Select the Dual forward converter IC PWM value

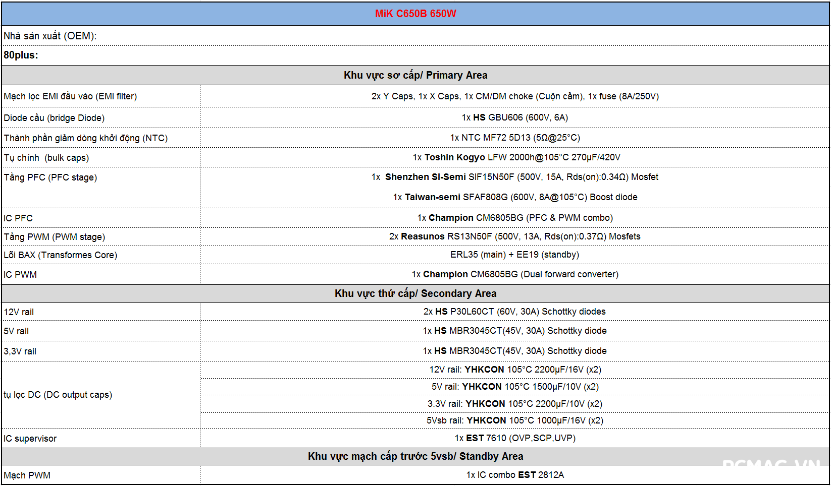pos(514,274)
